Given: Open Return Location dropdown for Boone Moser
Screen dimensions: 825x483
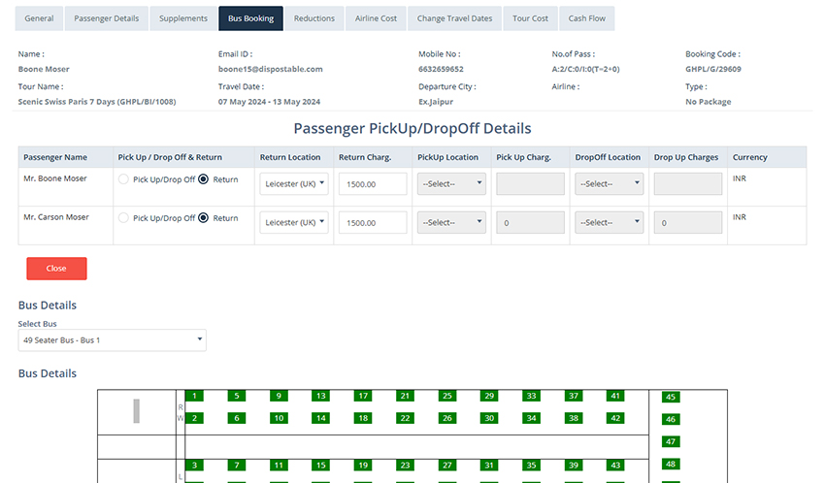Looking at the screenshot, I should coord(295,183).
